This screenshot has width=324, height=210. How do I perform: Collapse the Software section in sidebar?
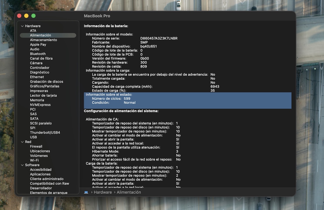click(22, 165)
